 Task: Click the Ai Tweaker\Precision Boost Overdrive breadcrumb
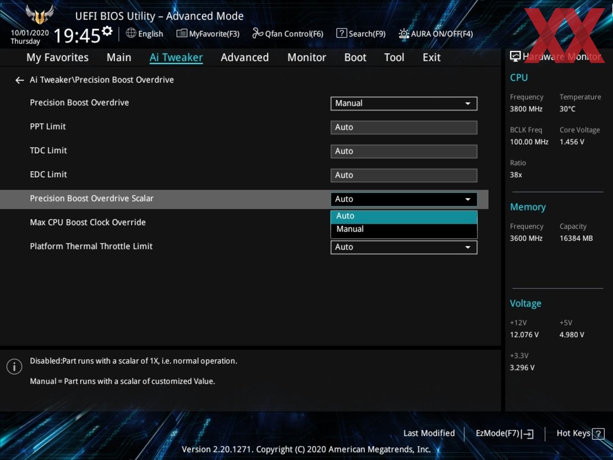[x=102, y=80]
